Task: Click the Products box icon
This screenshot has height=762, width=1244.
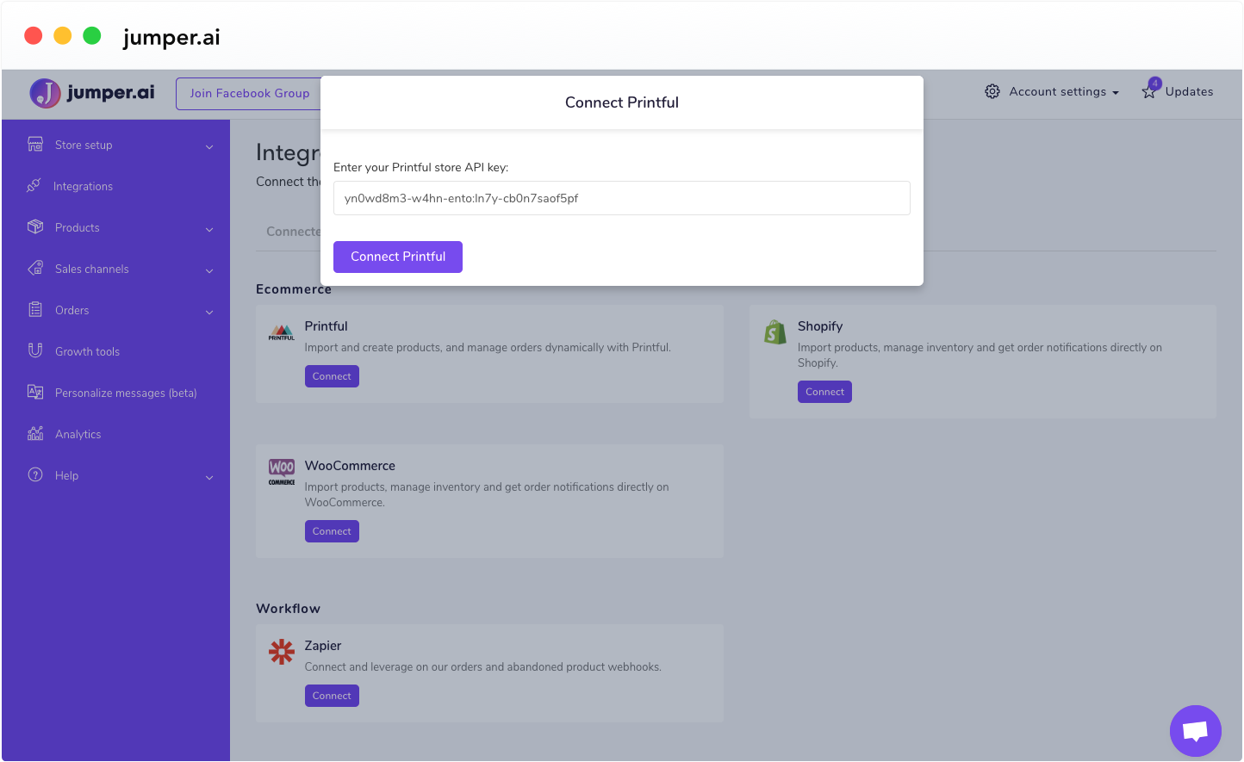Action: point(35,227)
